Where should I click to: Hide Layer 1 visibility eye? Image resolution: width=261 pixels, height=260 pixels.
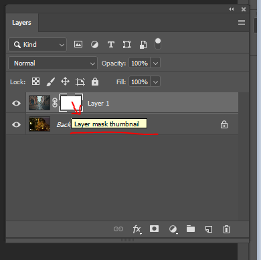tap(16, 103)
